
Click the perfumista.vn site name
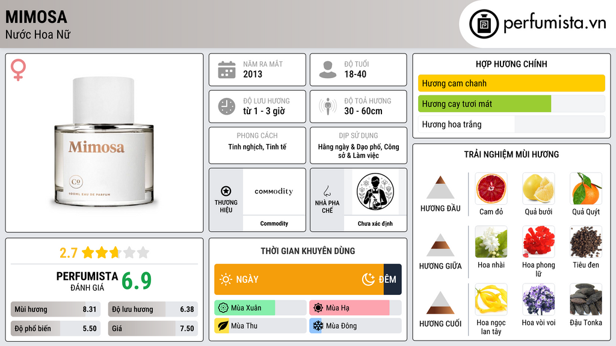[x=555, y=23]
